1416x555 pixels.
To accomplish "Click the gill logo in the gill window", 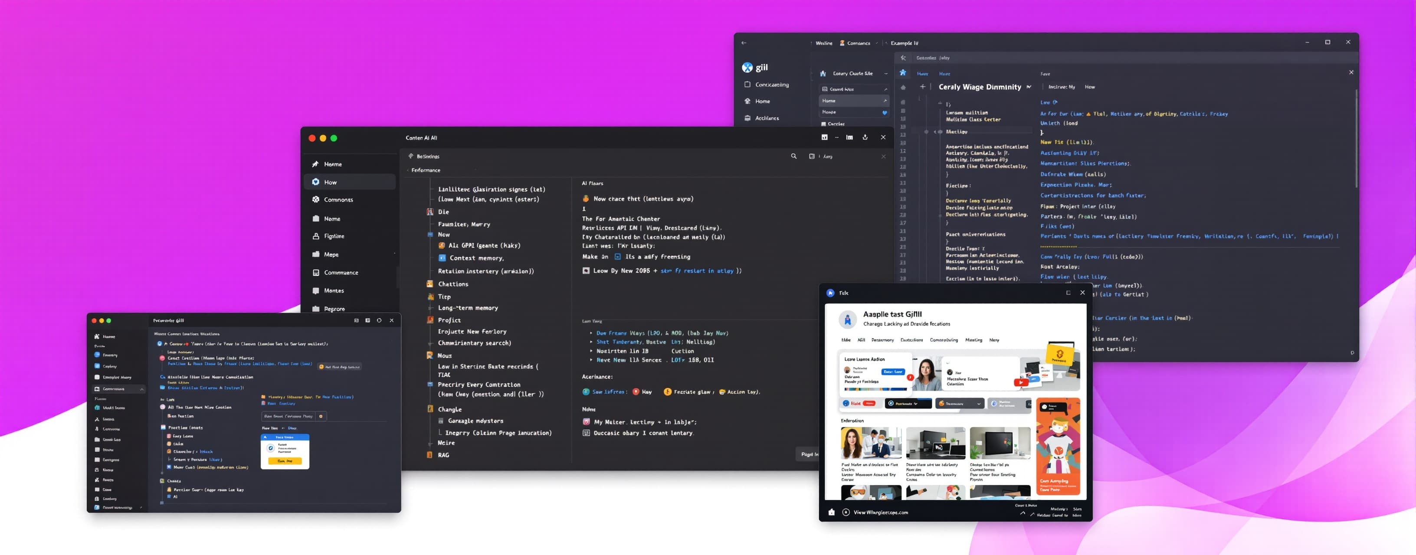I will (x=747, y=68).
